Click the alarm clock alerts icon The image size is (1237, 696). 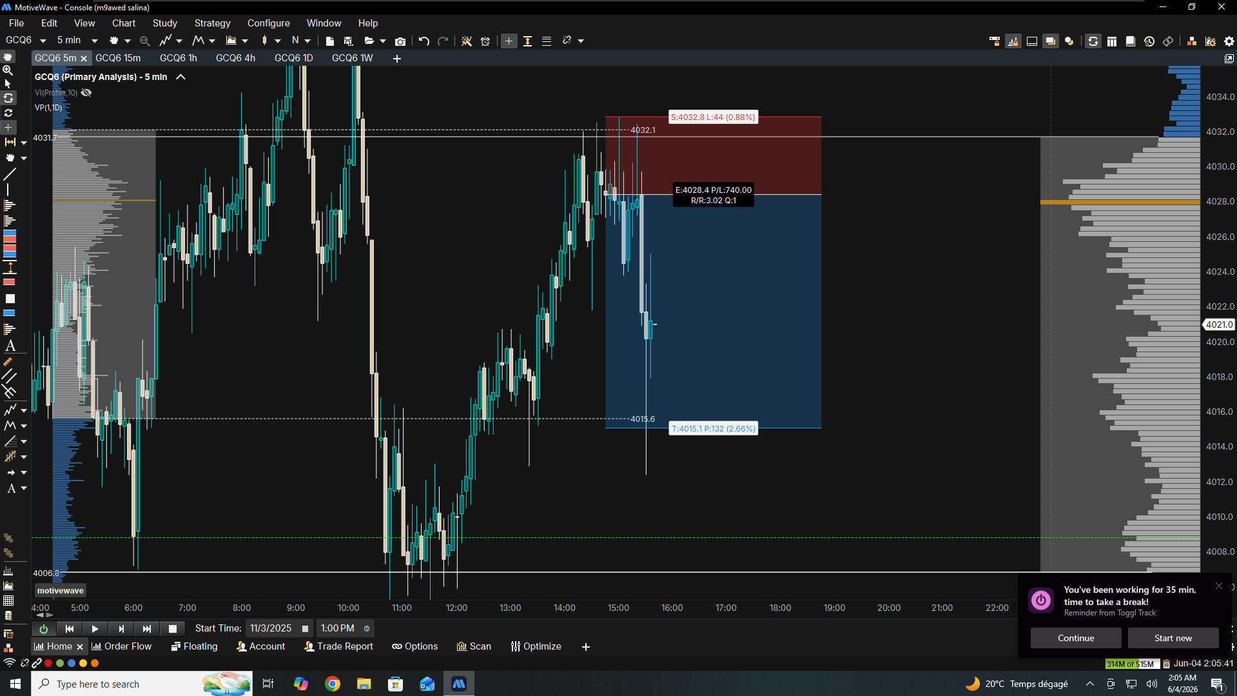pos(485,41)
